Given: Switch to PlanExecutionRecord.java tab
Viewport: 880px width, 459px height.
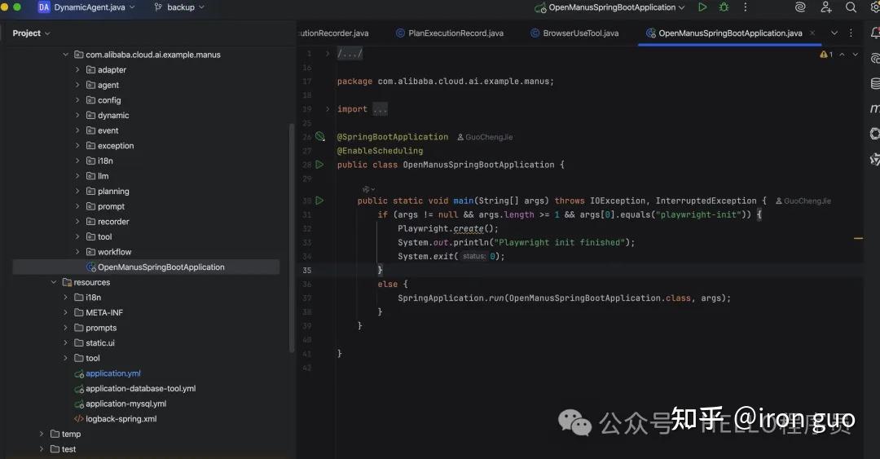Looking at the screenshot, I should tap(450, 33).
